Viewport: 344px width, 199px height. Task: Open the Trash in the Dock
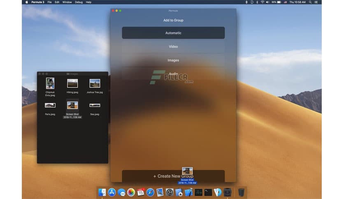241,192
